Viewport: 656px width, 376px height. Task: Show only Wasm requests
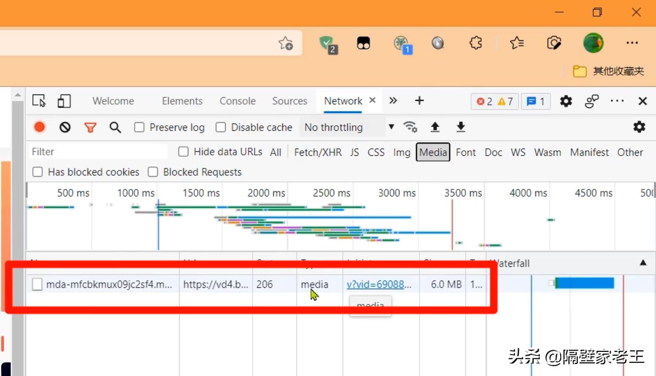[547, 152]
